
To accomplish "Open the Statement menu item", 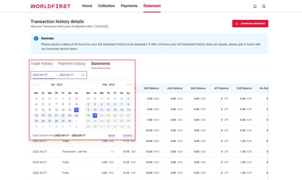I will (x=152, y=6).
